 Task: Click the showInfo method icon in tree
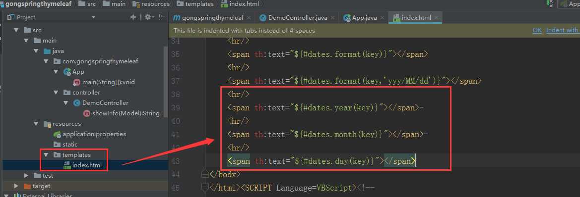point(87,113)
